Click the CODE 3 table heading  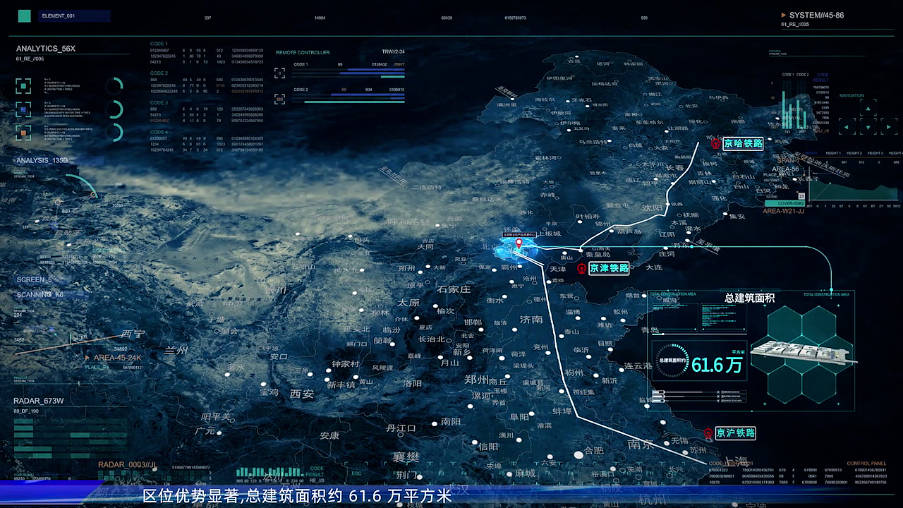click(159, 103)
